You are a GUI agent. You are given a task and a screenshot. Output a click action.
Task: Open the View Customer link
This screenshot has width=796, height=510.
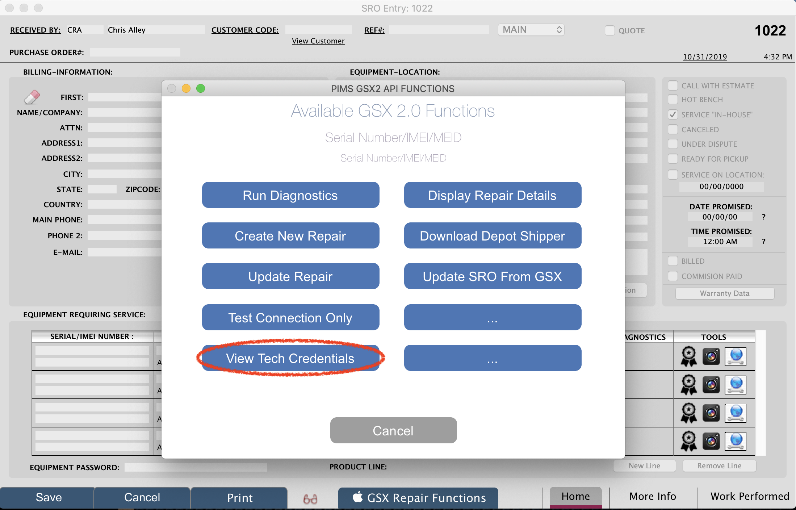coord(318,41)
